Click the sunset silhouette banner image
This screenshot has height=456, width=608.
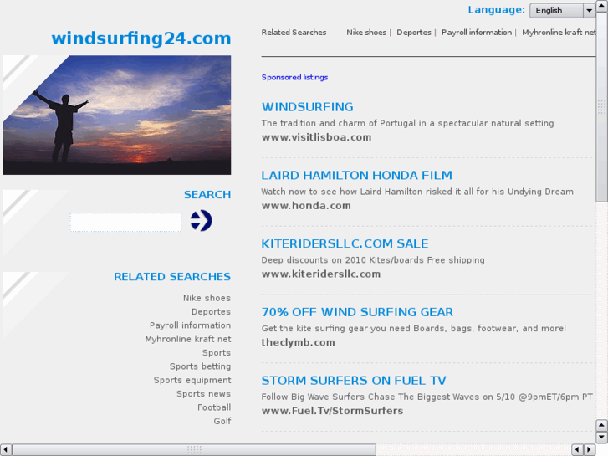point(117,115)
